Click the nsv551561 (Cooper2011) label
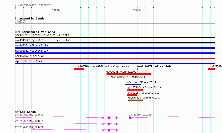 pyautogui.click(x=31, y=51)
